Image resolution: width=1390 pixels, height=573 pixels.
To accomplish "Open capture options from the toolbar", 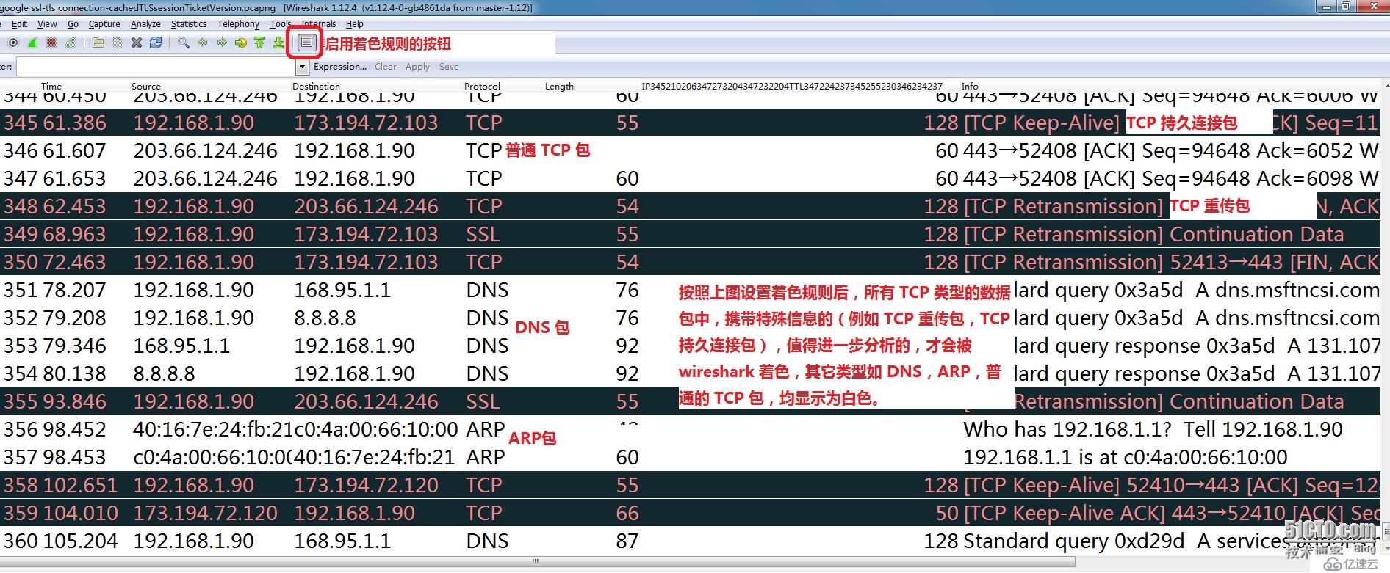I will 13,43.
